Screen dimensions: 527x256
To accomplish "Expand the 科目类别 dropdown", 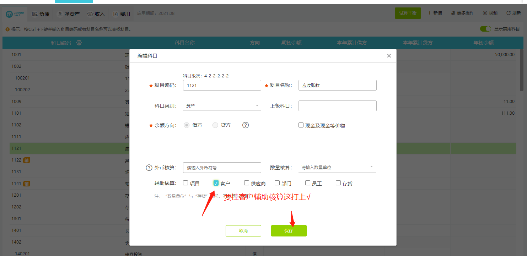I will (x=222, y=106).
